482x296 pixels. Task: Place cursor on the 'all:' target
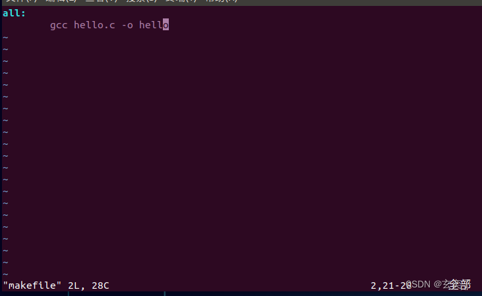tap(14, 13)
